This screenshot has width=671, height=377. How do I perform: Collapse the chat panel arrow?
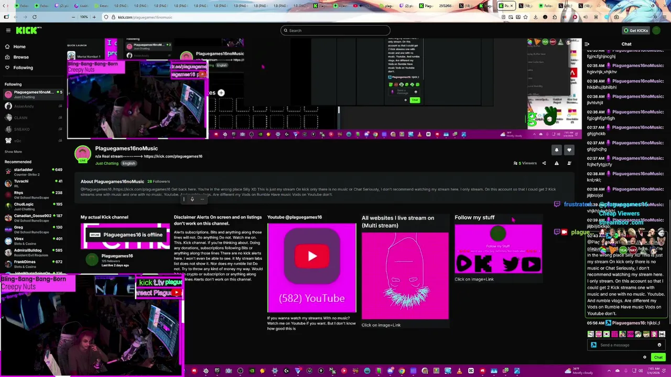coord(587,45)
